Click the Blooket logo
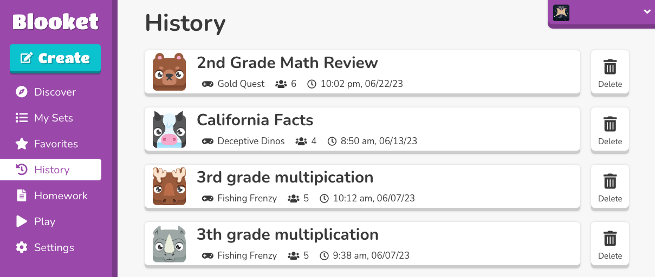 (55, 22)
